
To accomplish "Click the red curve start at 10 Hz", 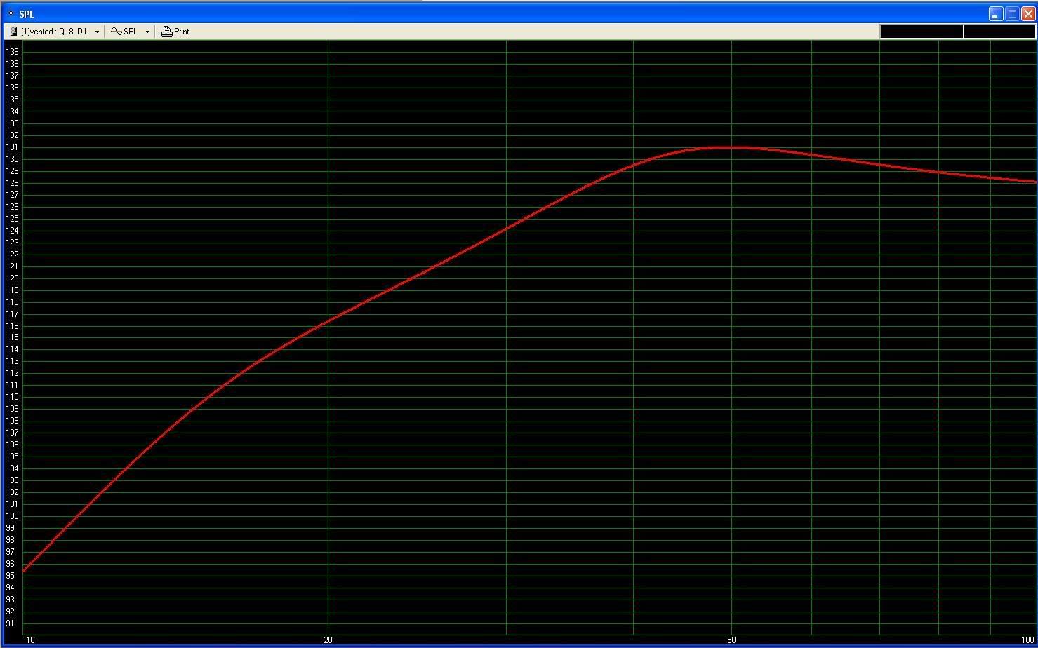I will 25,571.
